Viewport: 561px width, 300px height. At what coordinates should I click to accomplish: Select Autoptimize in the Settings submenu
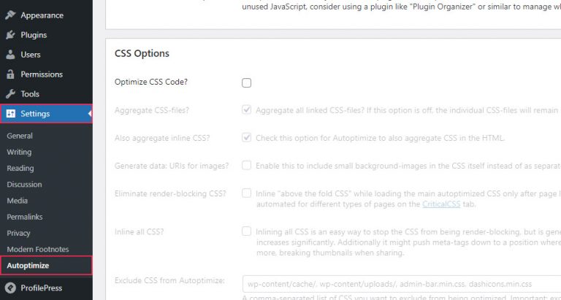[x=28, y=265]
